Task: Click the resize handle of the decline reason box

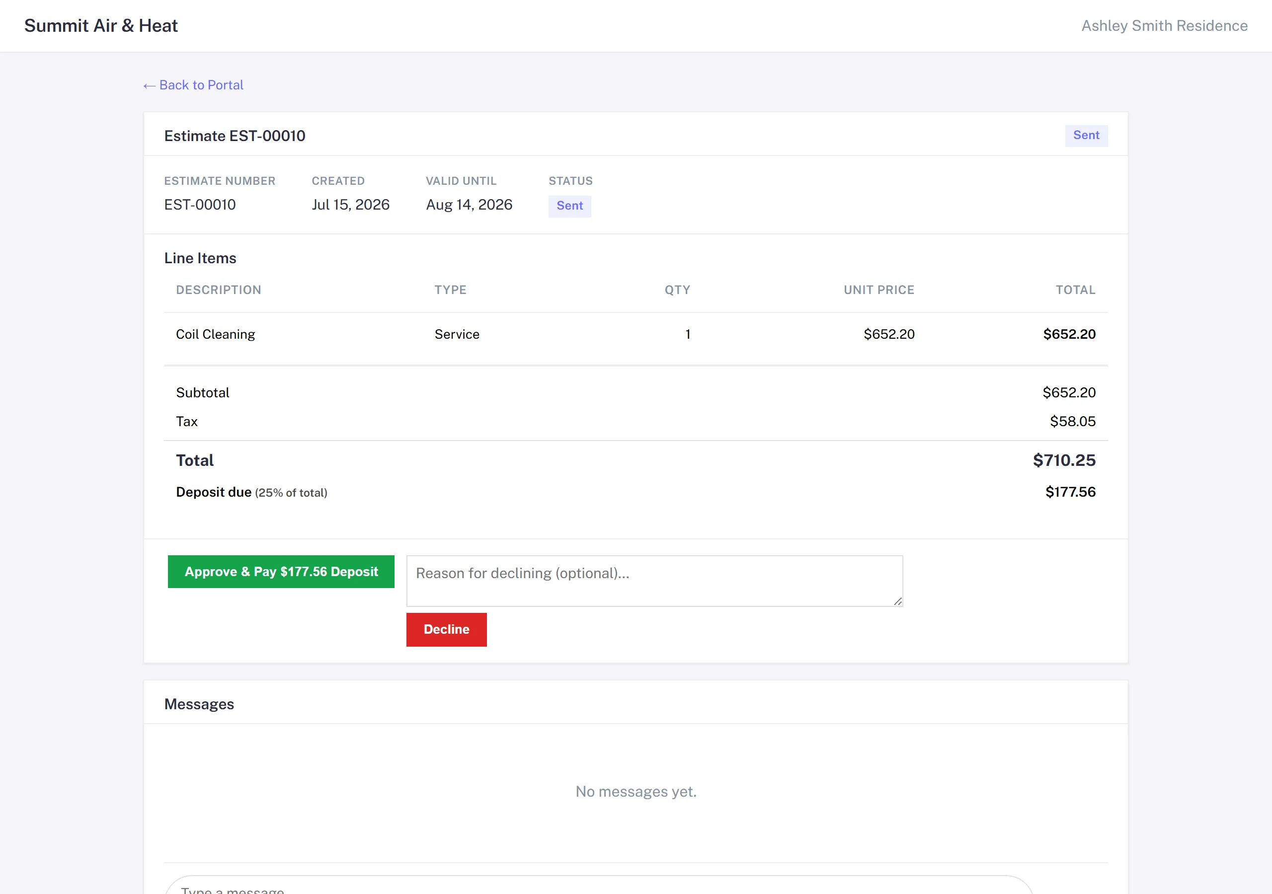Action: [897, 601]
